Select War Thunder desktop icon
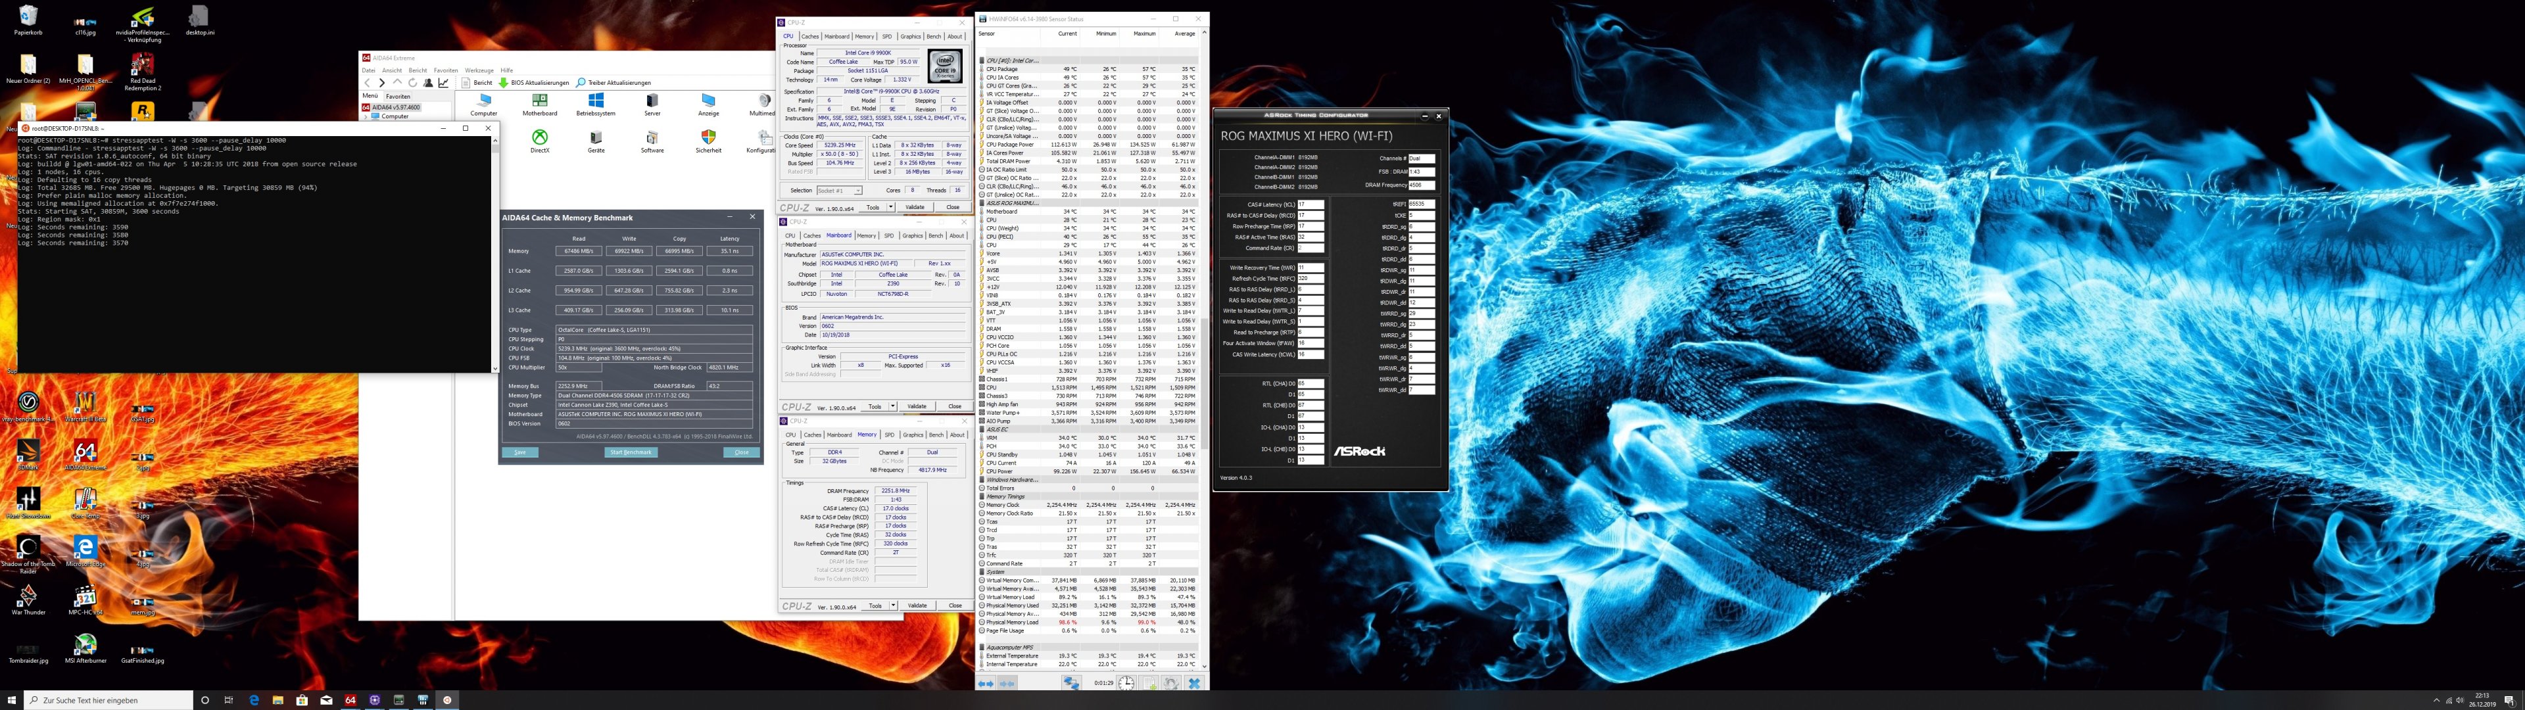 (x=28, y=599)
